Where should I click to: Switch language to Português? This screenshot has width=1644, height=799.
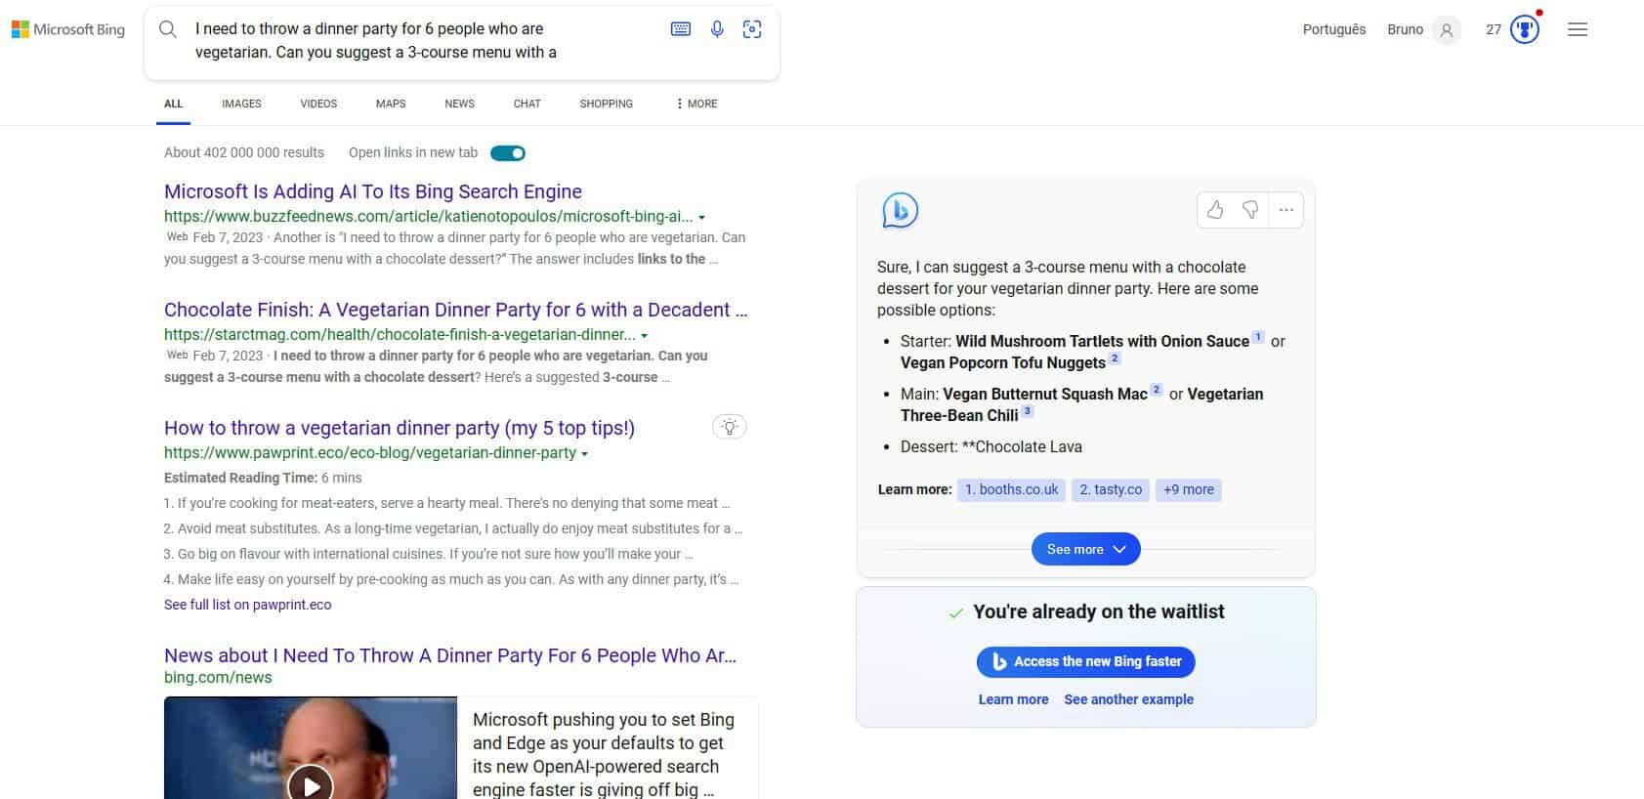click(x=1334, y=29)
